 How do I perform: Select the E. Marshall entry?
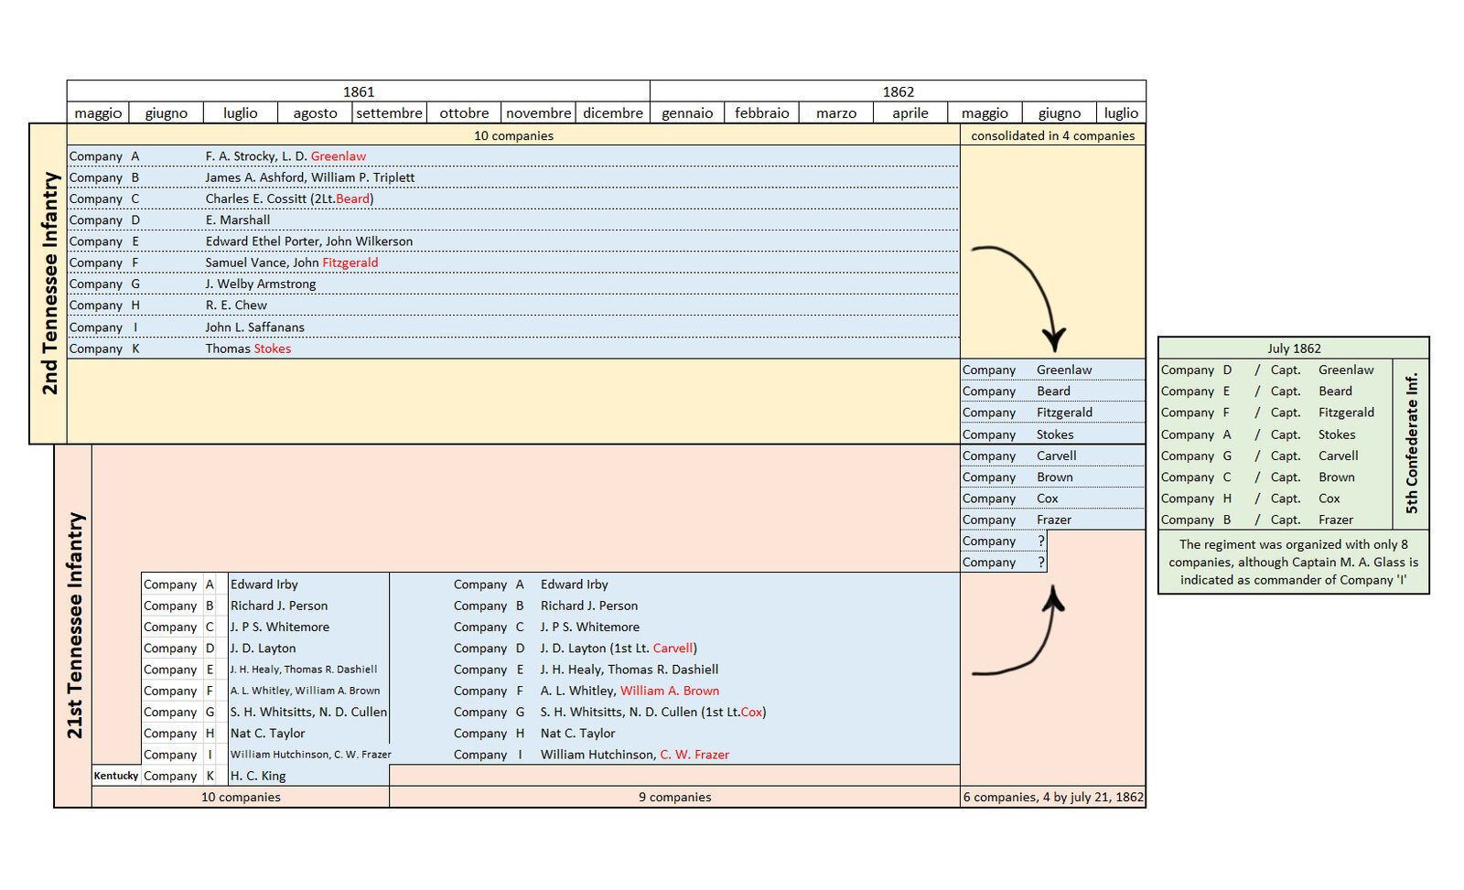click(x=238, y=220)
